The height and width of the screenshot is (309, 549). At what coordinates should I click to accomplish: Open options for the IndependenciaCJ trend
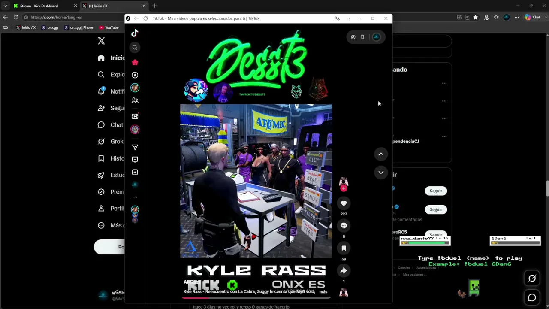[x=444, y=137]
